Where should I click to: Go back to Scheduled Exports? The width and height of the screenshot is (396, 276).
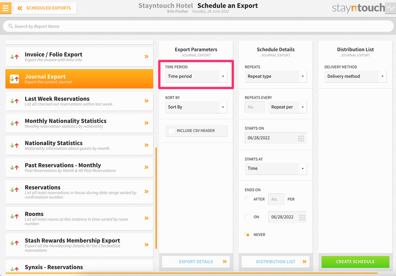[x=46, y=8]
